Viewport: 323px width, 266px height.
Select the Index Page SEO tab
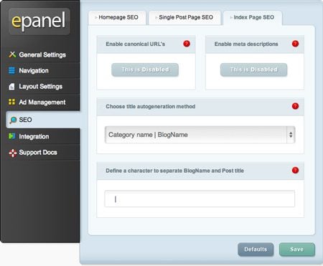coord(253,17)
